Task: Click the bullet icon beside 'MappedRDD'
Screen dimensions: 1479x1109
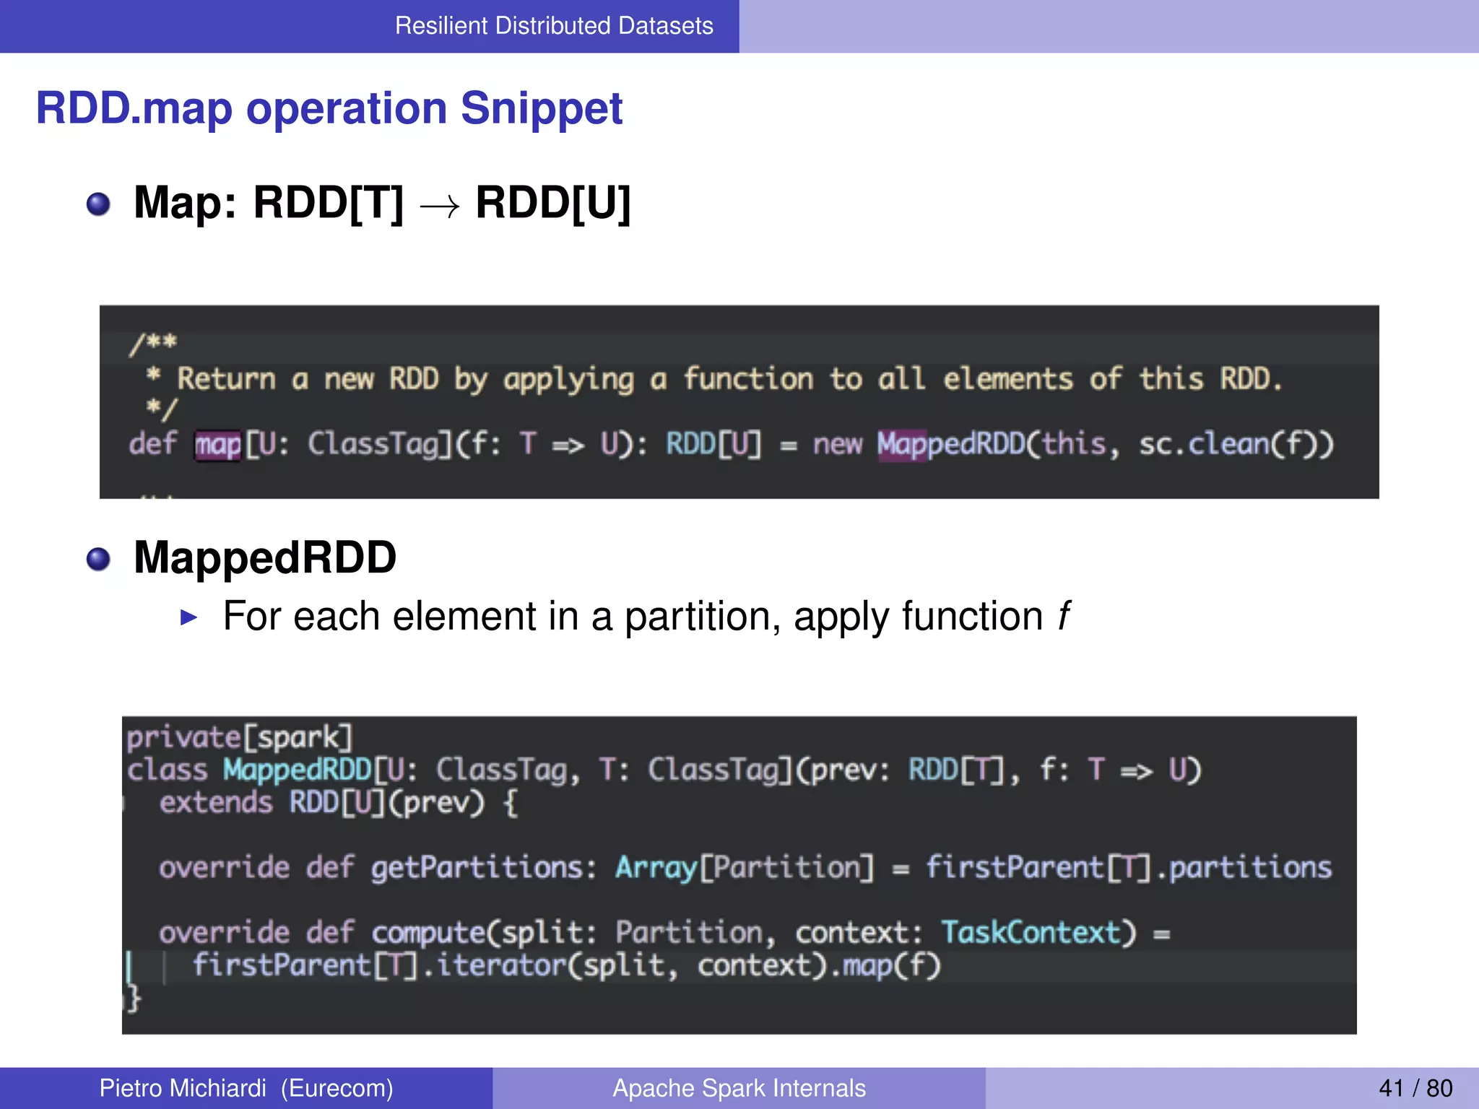Action: tap(98, 560)
